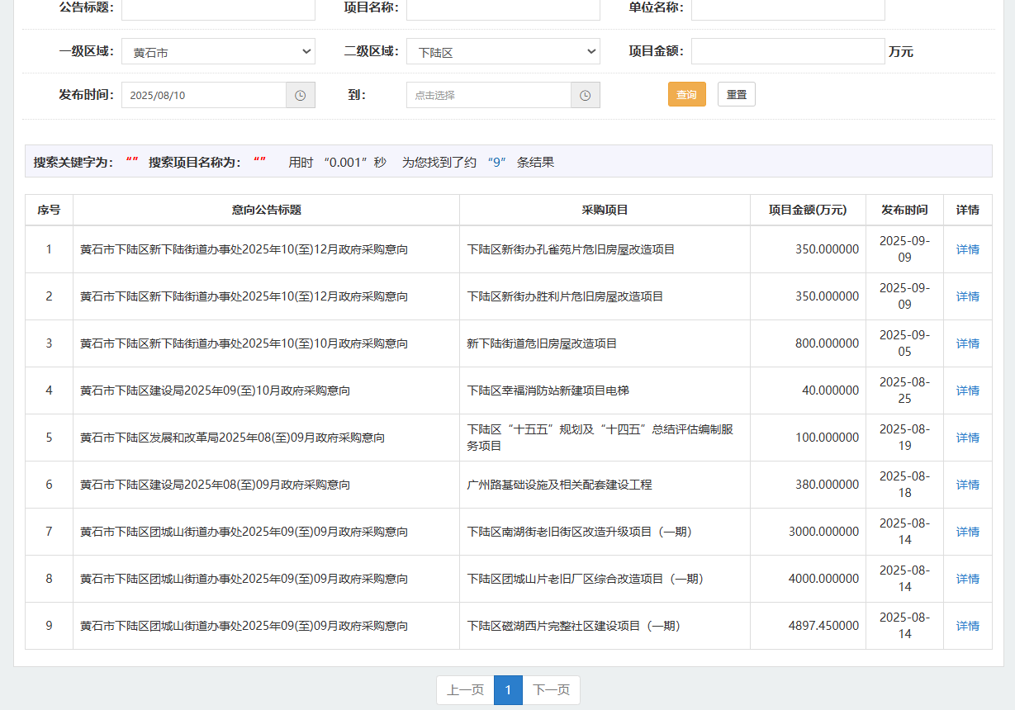Click 详情 for 磁湖西片完整社区 row
The width and height of the screenshot is (1015, 710).
tap(967, 626)
